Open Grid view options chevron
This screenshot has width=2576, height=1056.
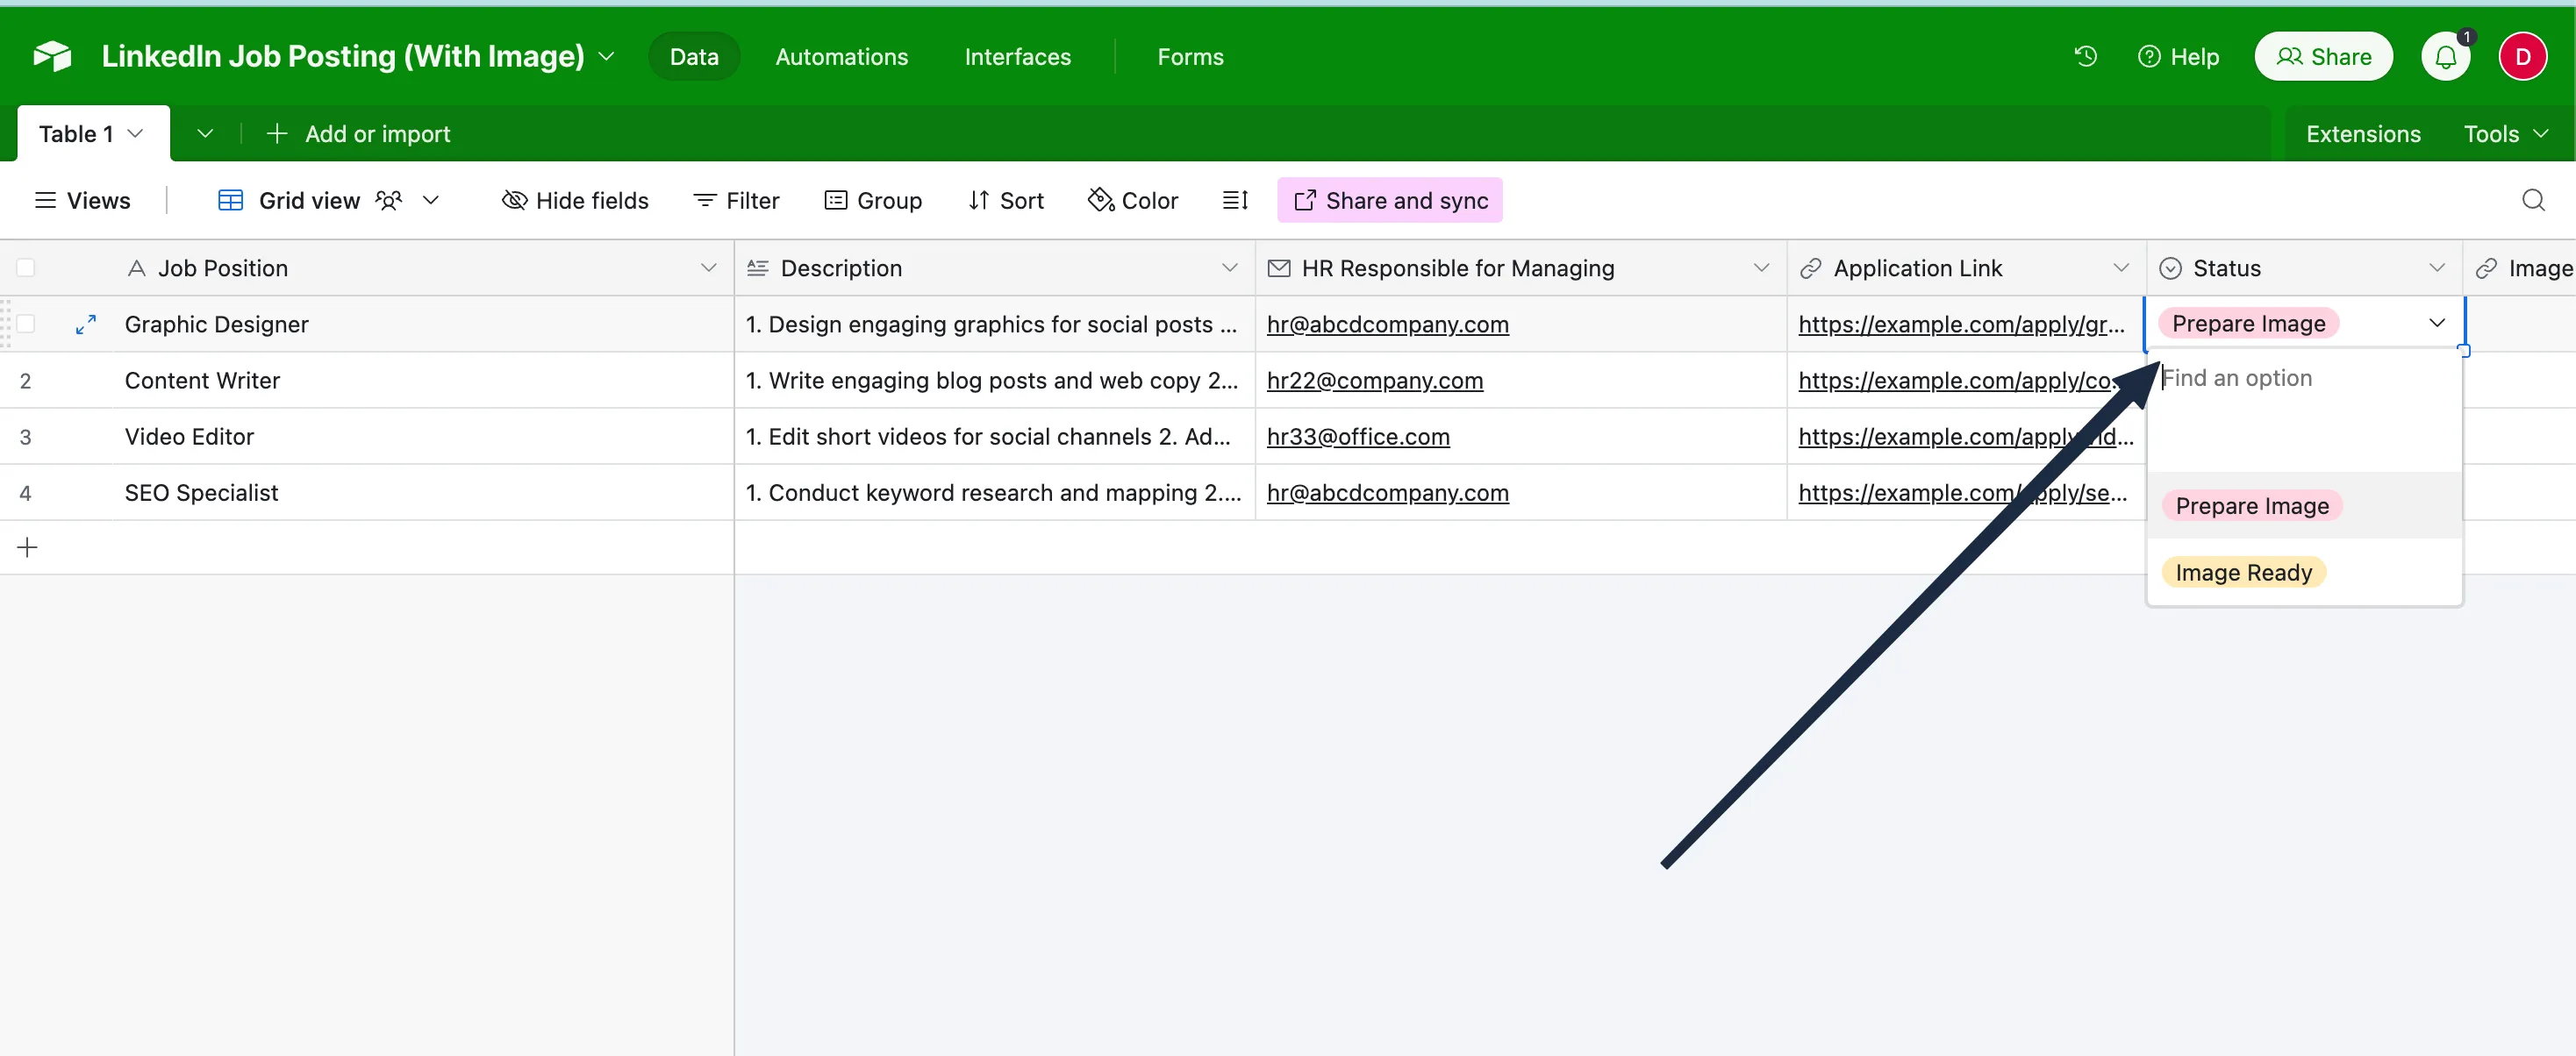coord(431,200)
